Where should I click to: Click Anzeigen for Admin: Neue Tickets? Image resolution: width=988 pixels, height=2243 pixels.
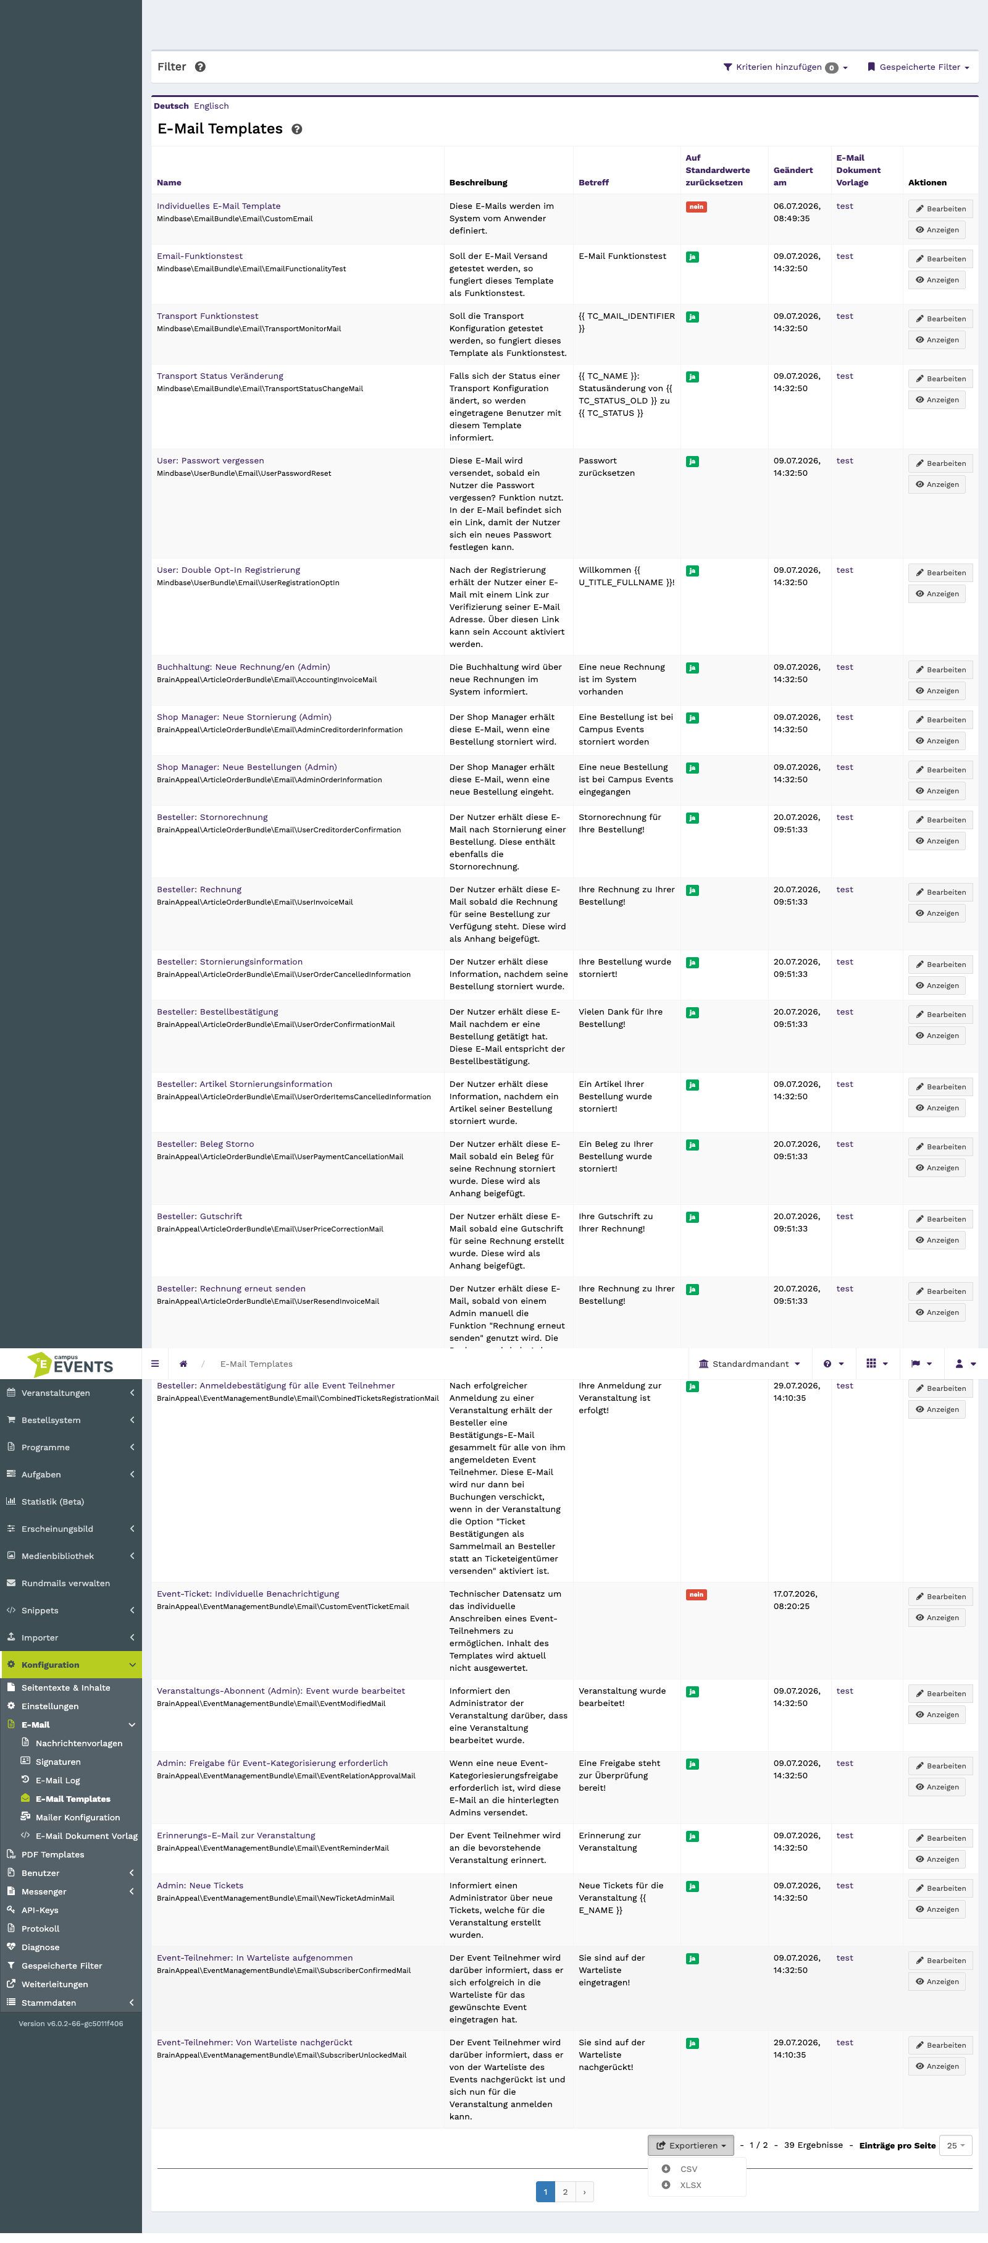click(937, 1909)
